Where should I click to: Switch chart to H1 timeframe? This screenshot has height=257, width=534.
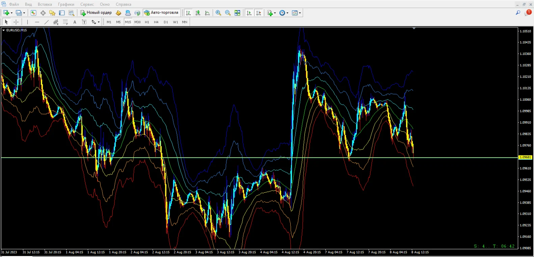(147, 22)
